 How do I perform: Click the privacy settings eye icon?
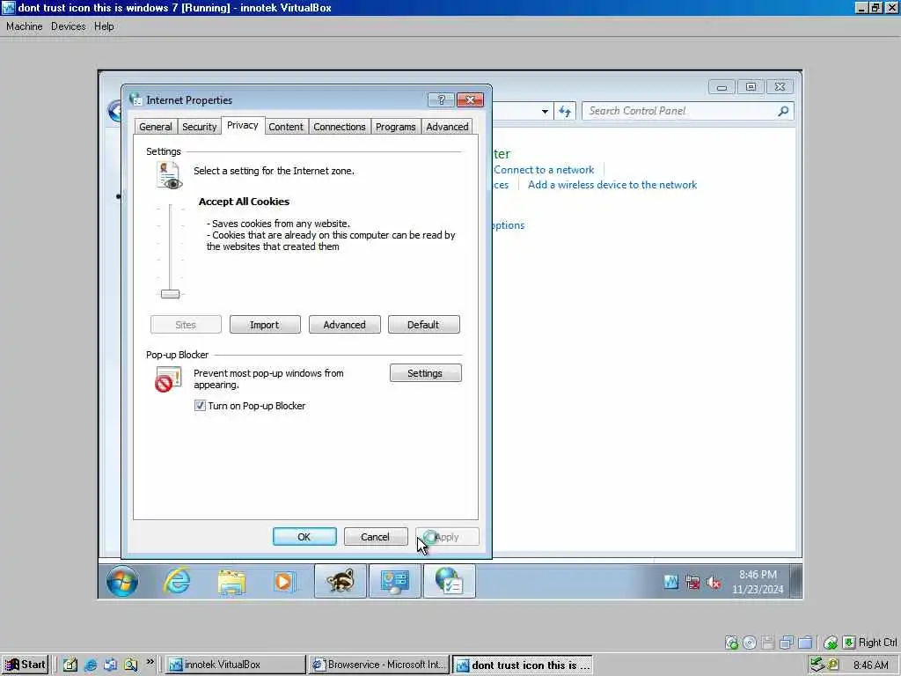pyautogui.click(x=169, y=176)
